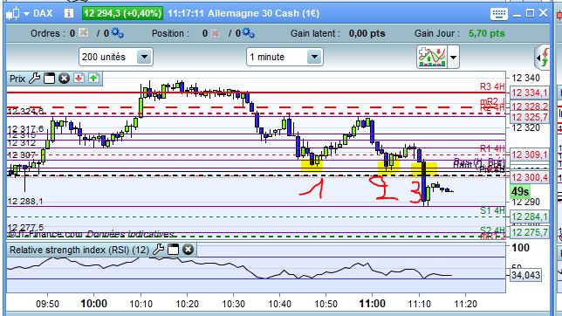Click the add indicators chart icon

click(432, 57)
